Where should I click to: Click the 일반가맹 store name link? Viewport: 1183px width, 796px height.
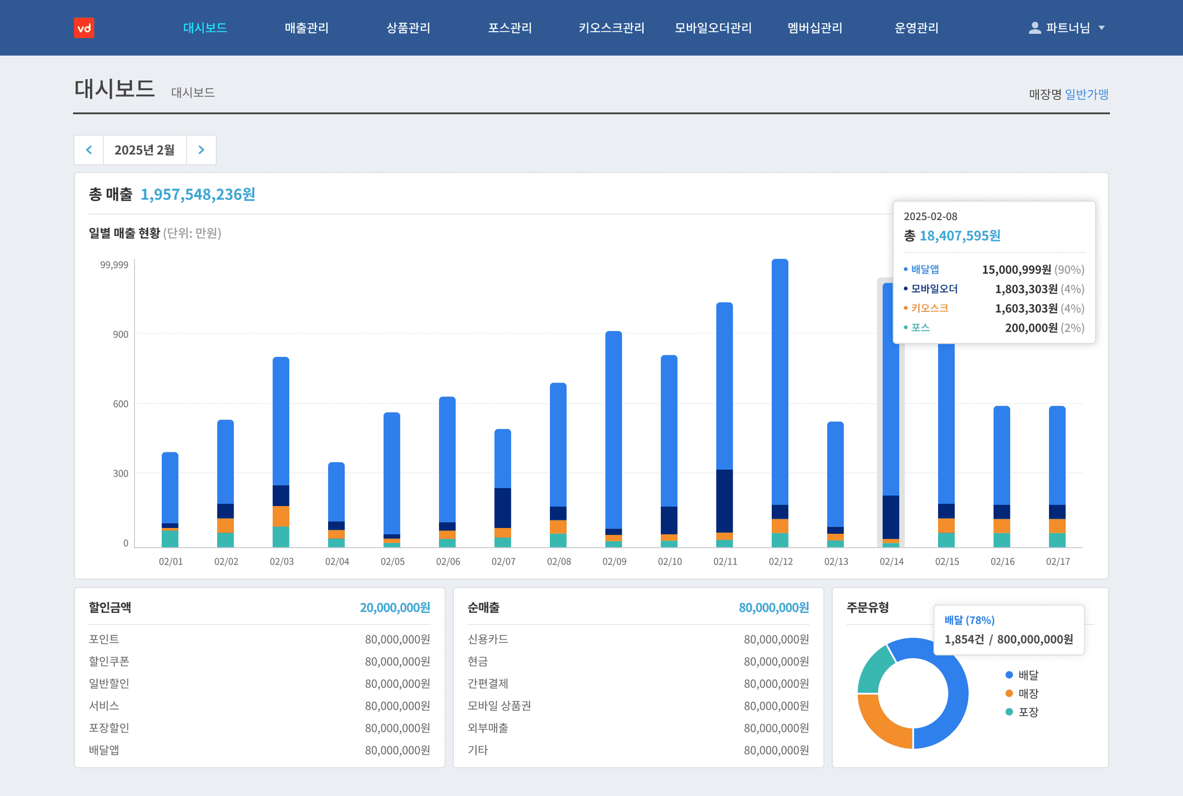click(1086, 94)
